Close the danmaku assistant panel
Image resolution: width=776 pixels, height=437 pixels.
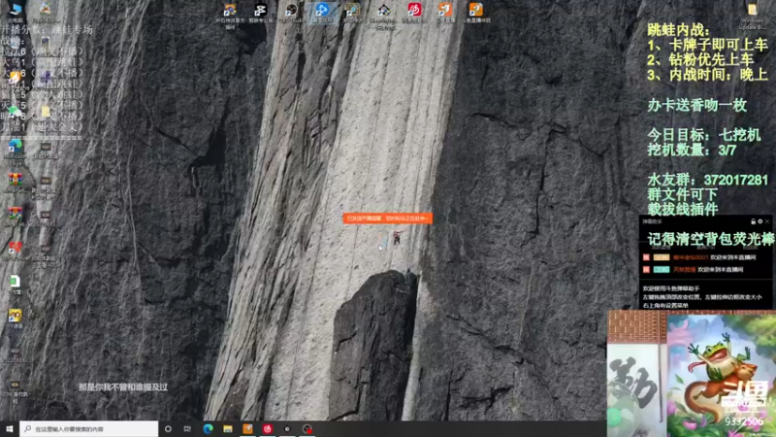(767, 221)
